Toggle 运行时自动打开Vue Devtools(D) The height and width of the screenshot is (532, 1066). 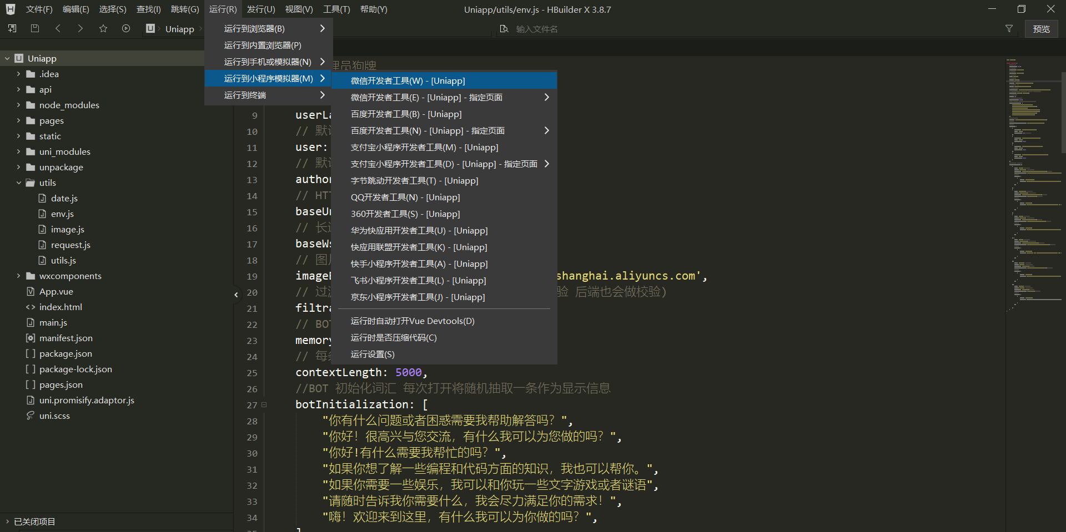(444, 321)
